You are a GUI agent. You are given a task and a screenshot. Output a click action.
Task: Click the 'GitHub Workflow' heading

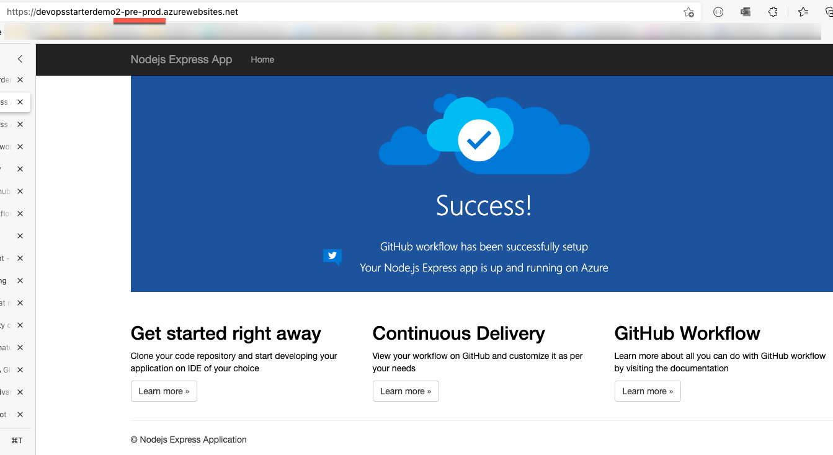coord(687,334)
